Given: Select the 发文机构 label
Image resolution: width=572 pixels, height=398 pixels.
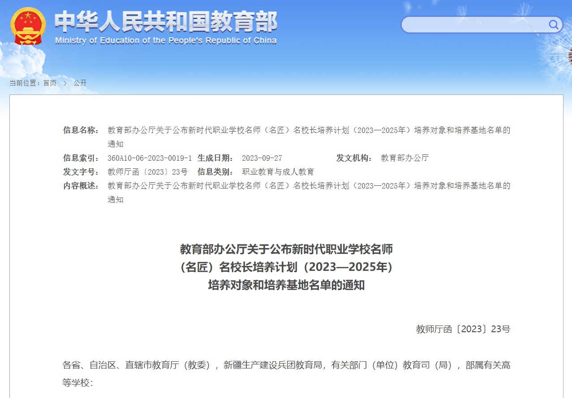Looking at the screenshot, I should (x=354, y=158).
